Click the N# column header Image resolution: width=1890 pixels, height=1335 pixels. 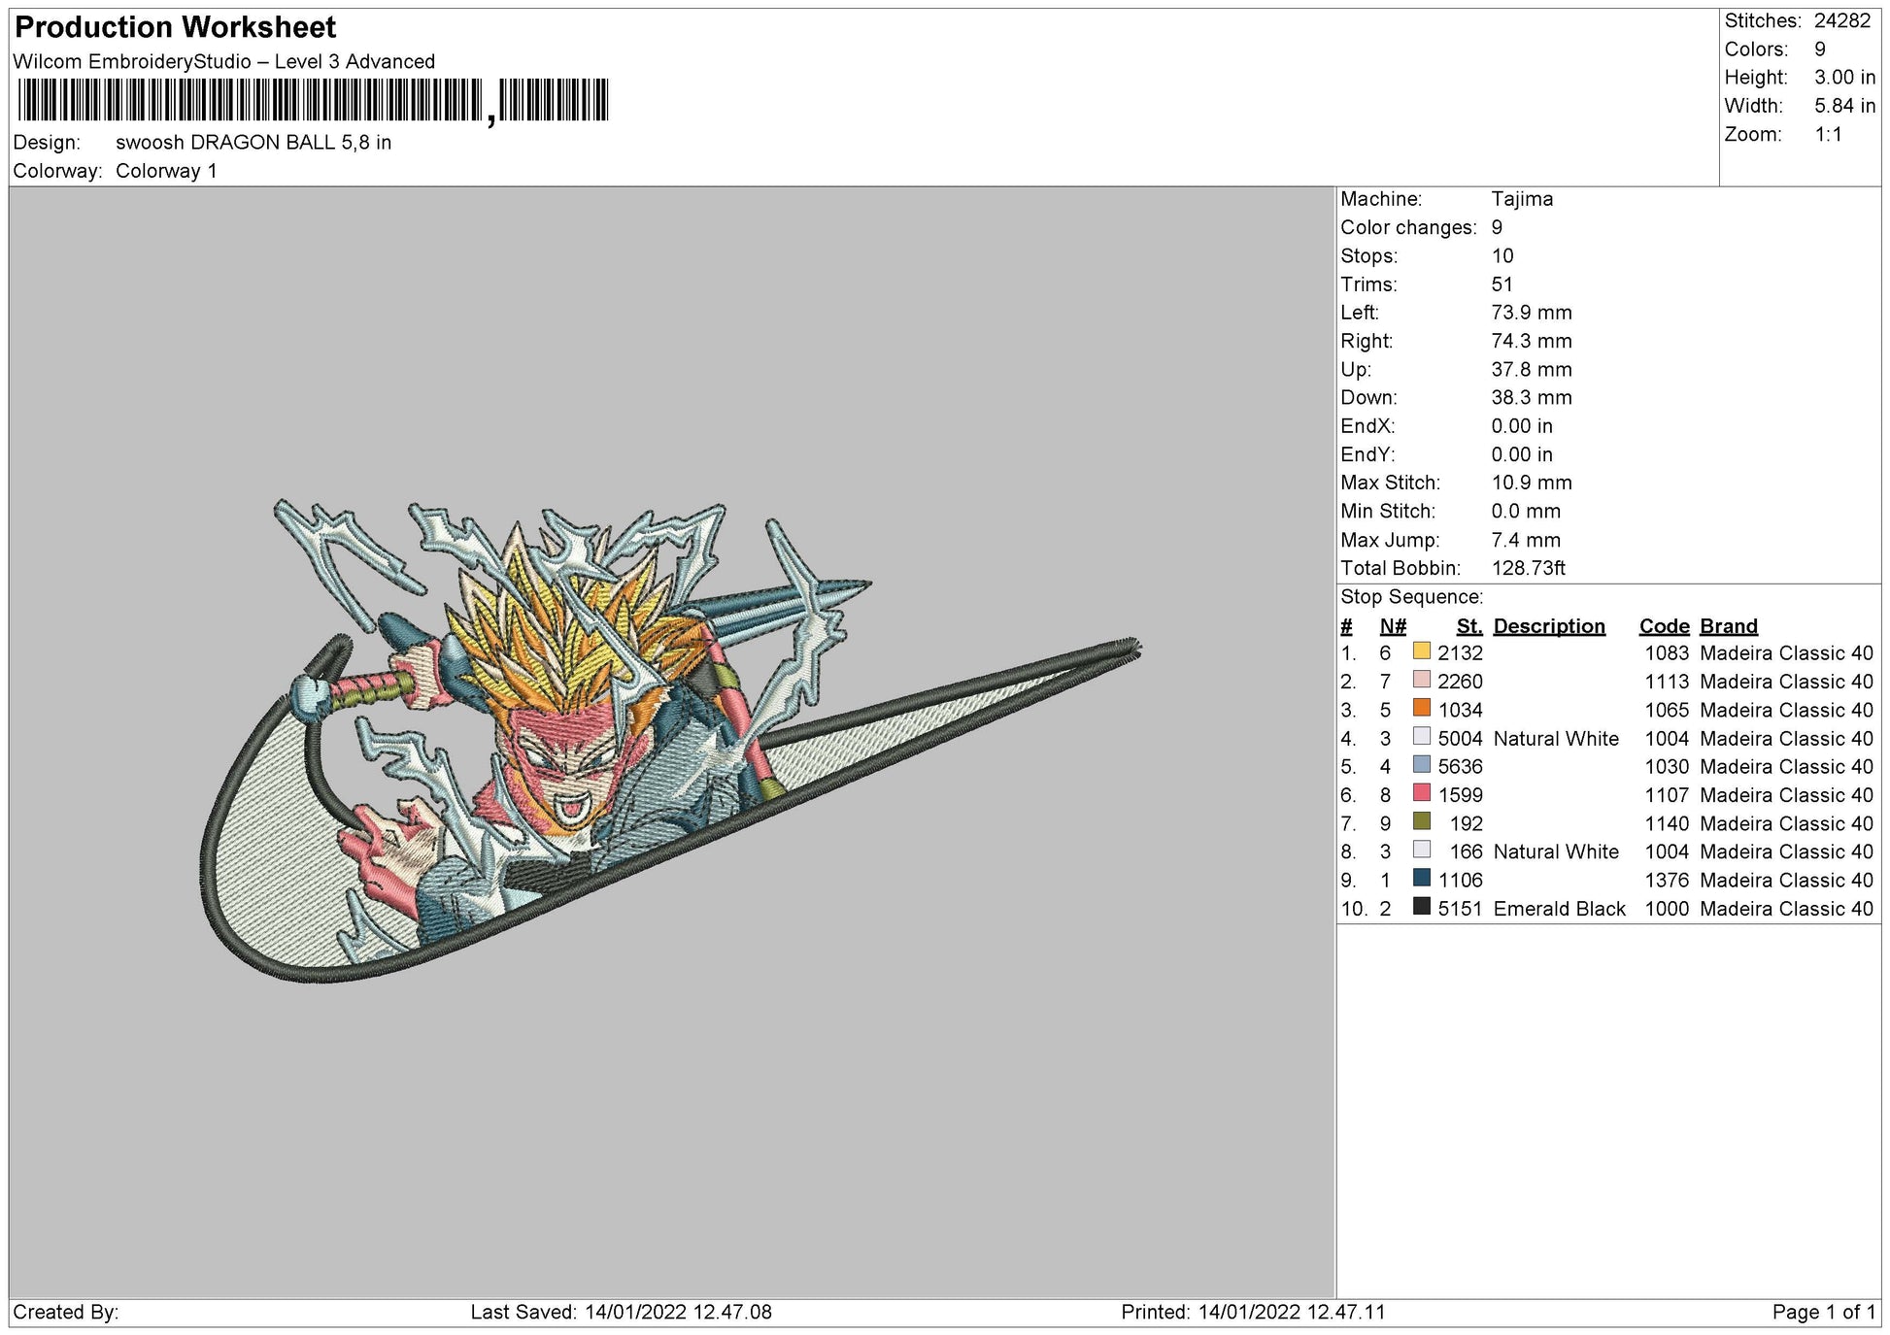[1392, 626]
